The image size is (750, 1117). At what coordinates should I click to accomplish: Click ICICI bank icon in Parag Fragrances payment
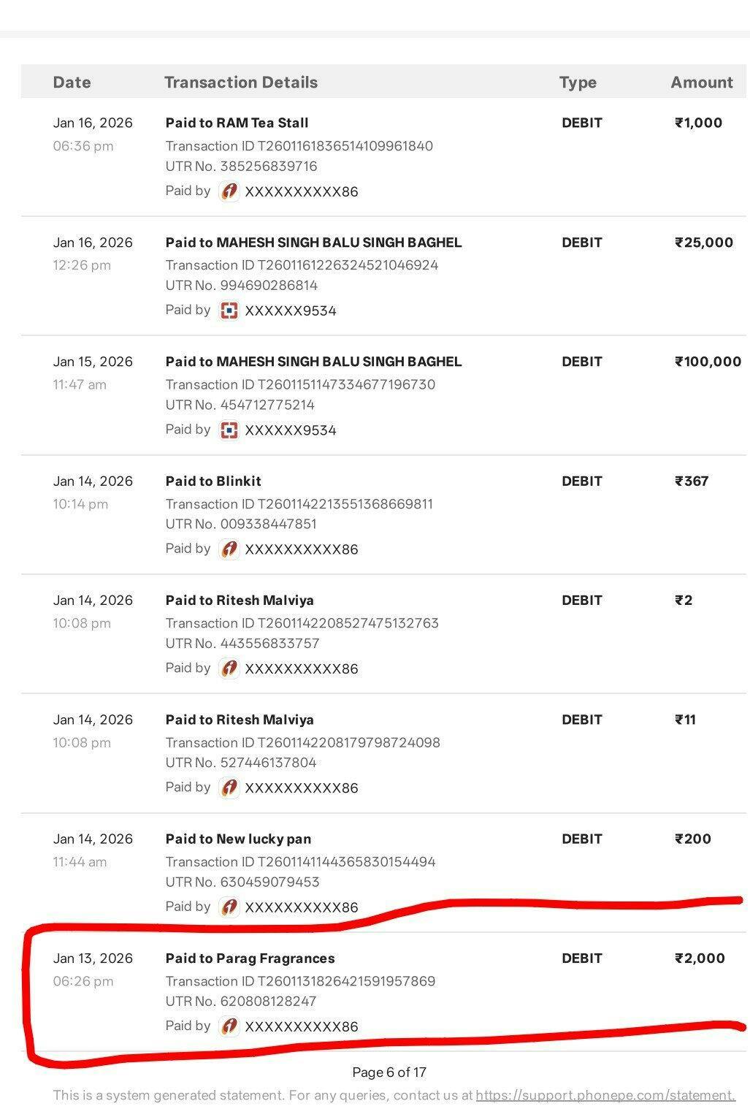(x=229, y=1026)
